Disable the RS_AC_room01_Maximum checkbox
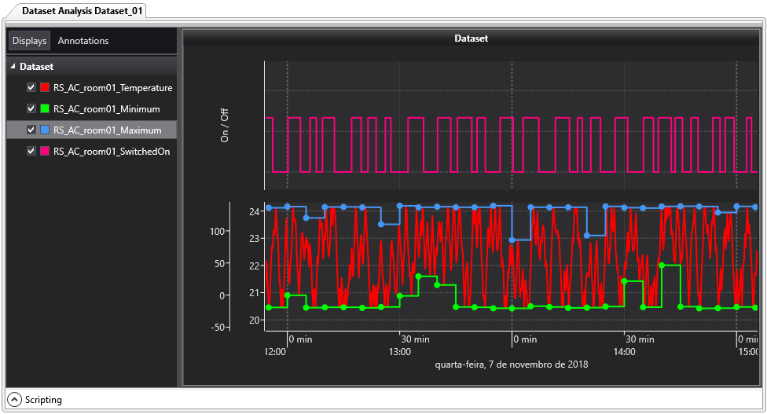Viewport: 767px width, 414px height. [31, 130]
